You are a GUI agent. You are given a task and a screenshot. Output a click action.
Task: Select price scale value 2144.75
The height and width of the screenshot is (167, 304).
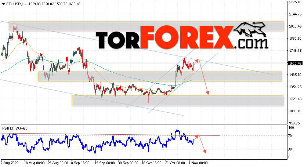(x=295, y=14)
